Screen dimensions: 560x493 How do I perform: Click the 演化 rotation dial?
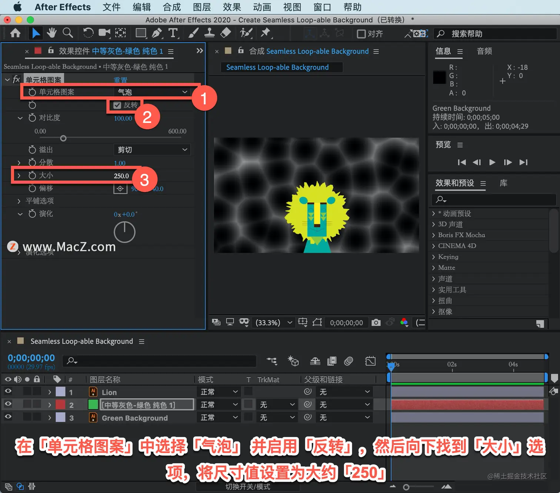124,232
